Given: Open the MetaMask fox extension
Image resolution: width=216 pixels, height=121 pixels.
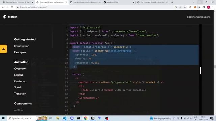Looking at the screenshot, I should pos(195,7).
